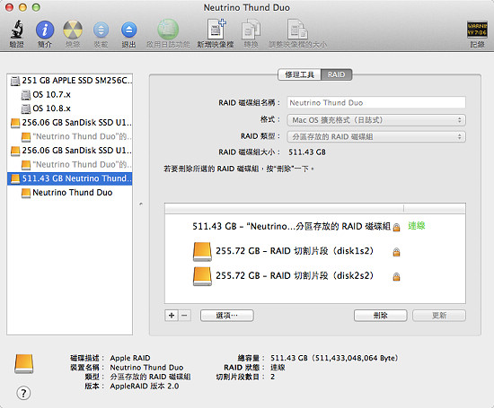Click orange drive icon for disk2s2 slice
The height and width of the screenshot is (408, 494).
pos(202,276)
